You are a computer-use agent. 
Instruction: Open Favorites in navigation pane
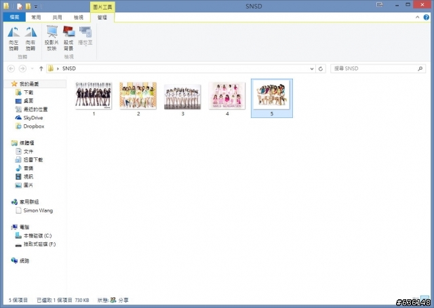click(28, 83)
